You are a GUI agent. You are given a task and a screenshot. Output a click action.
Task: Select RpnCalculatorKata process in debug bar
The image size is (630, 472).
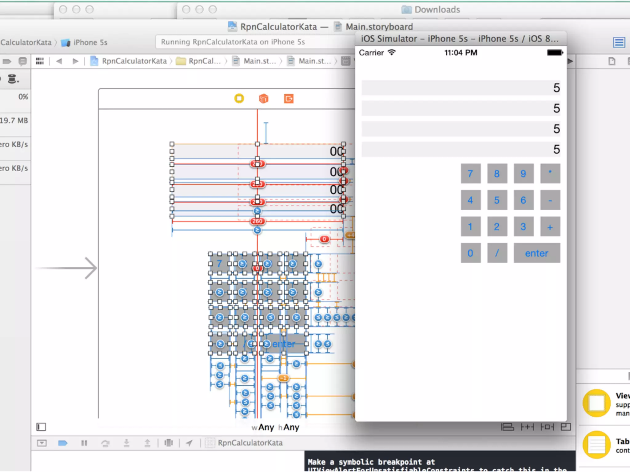(249, 443)
